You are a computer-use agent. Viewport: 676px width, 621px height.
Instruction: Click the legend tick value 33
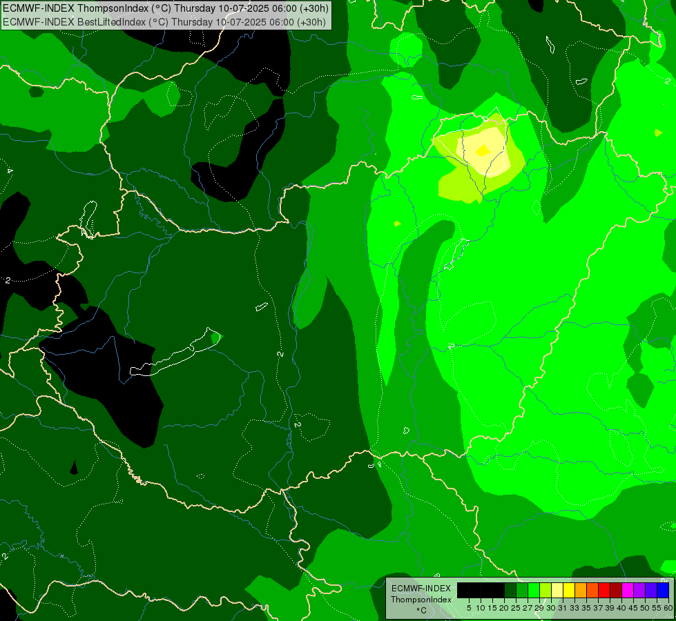[x=574, y=608]
